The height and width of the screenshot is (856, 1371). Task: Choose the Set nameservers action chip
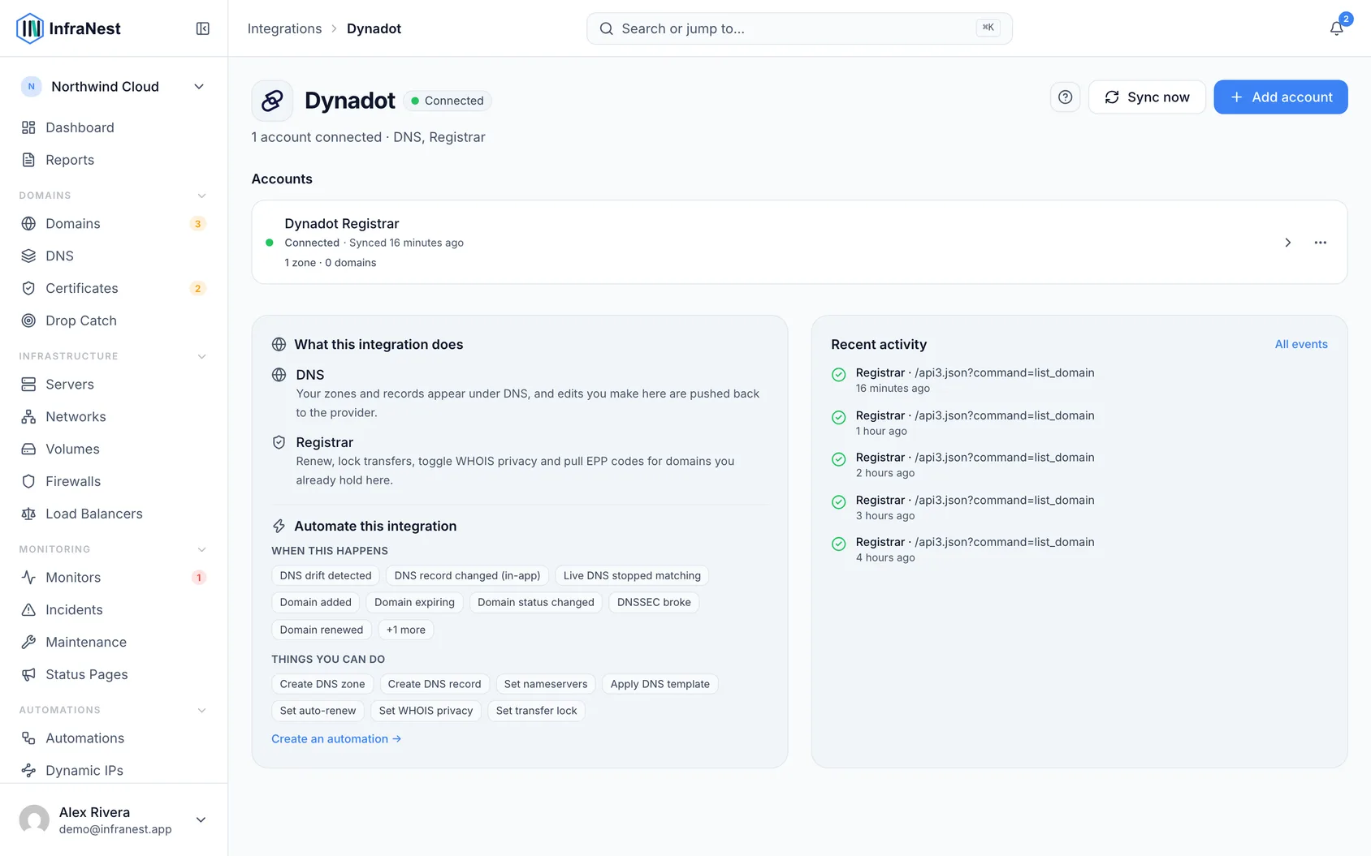point(546,684)
